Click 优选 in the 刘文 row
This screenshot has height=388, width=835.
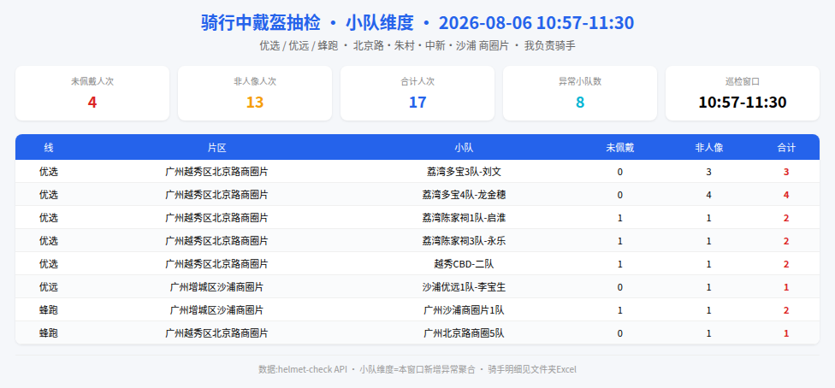[49, 172]
